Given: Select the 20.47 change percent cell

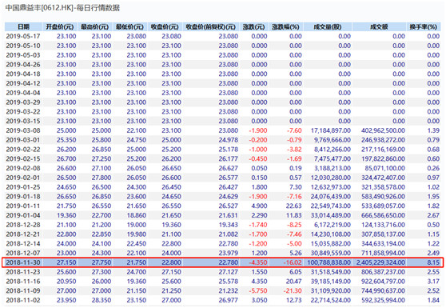Looking at the screenshot, I should tap(294, 282).
